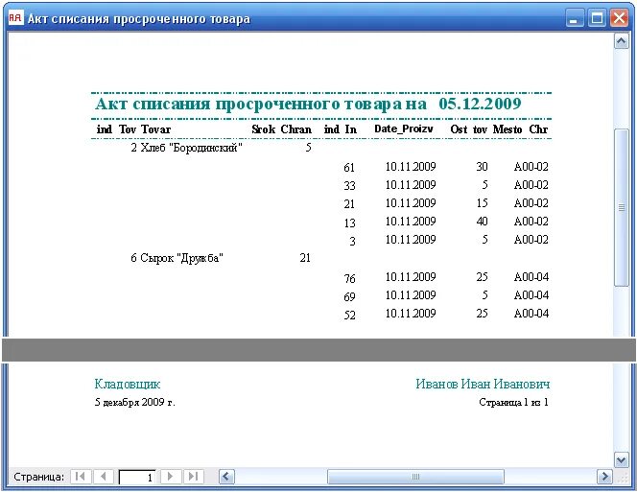Viewport: 637px width, 492px height.
Task: Click the date 5 декабря 2009 г.
Action: [135, 402]
